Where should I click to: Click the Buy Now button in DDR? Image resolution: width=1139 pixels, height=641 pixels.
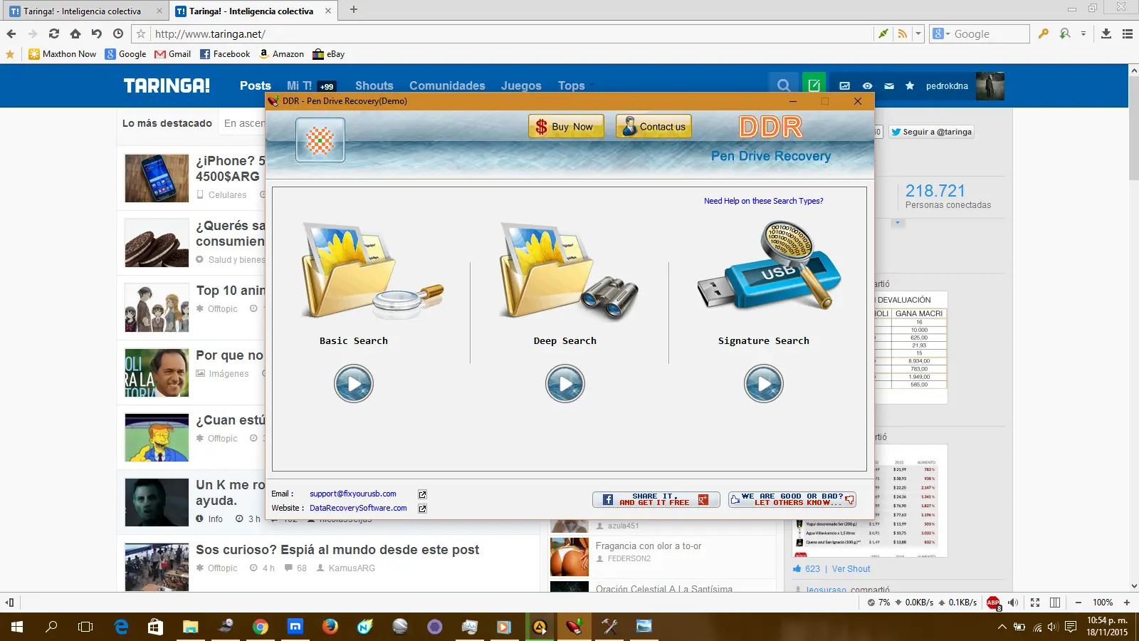[565, 126]
